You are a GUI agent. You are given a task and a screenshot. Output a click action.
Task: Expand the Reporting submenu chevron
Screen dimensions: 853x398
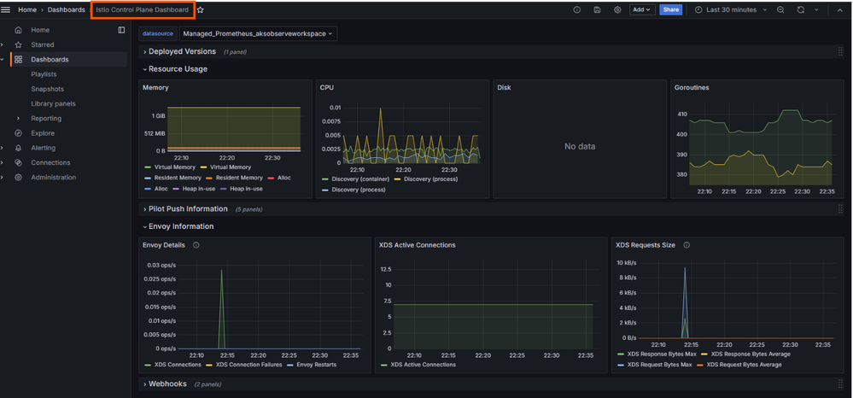pos(19,118)
